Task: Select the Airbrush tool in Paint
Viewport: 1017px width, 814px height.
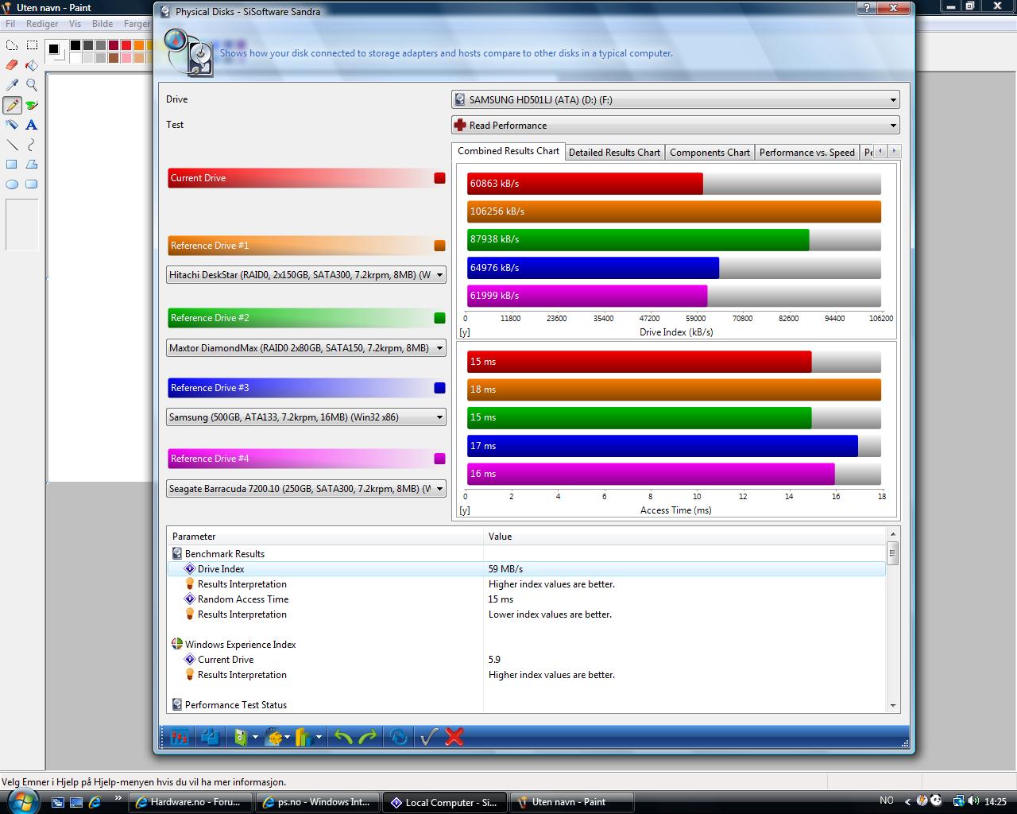Action: (12, 125)
